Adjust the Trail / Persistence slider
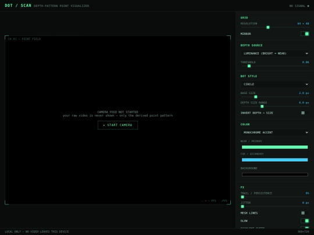 click(x=274, y=197)
